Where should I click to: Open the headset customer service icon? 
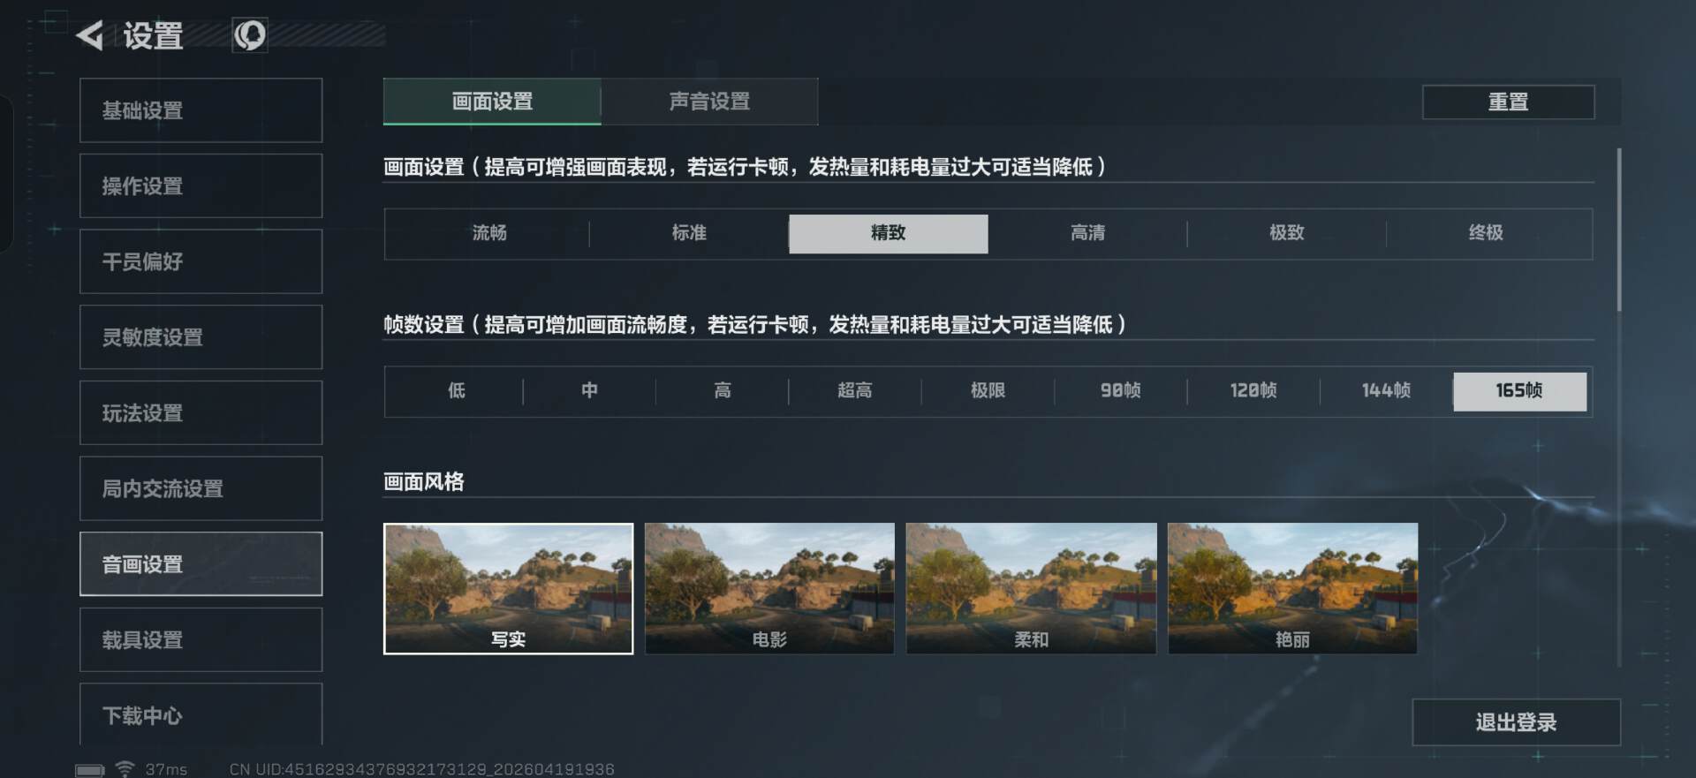click(249, 35)
